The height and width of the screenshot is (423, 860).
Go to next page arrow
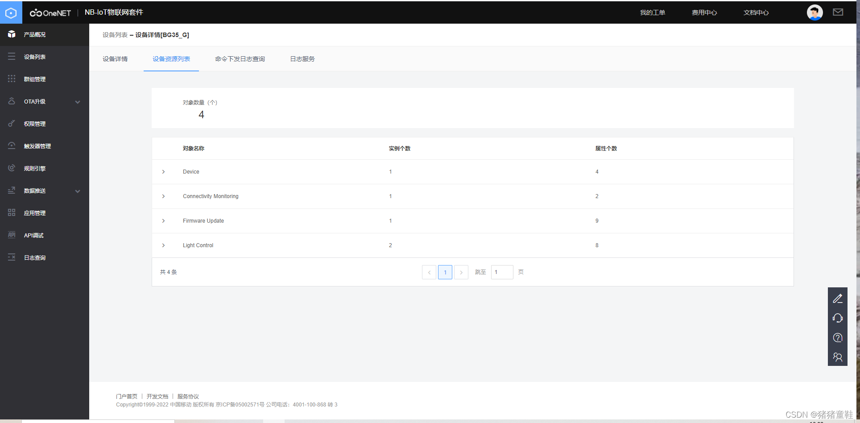(461, 272)
